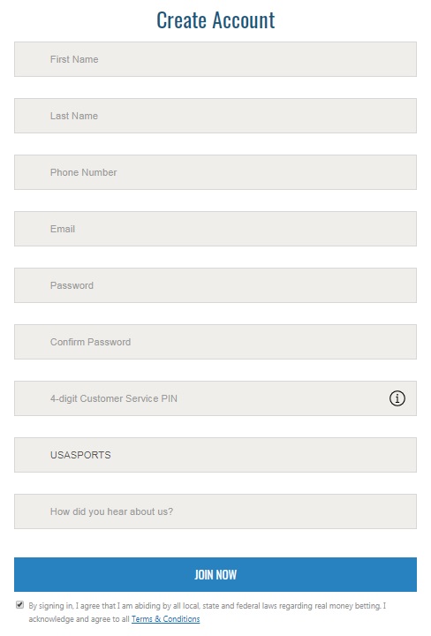Click the Password field
Screen dimensions: 431x636
pyautogui.click(x=215, y=285)
